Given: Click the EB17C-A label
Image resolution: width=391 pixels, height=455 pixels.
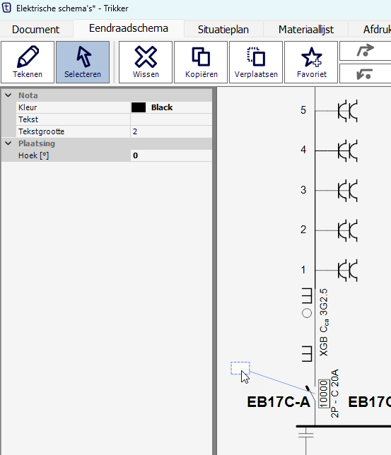Looking at the screenshot, I should (x=279, y=402).
